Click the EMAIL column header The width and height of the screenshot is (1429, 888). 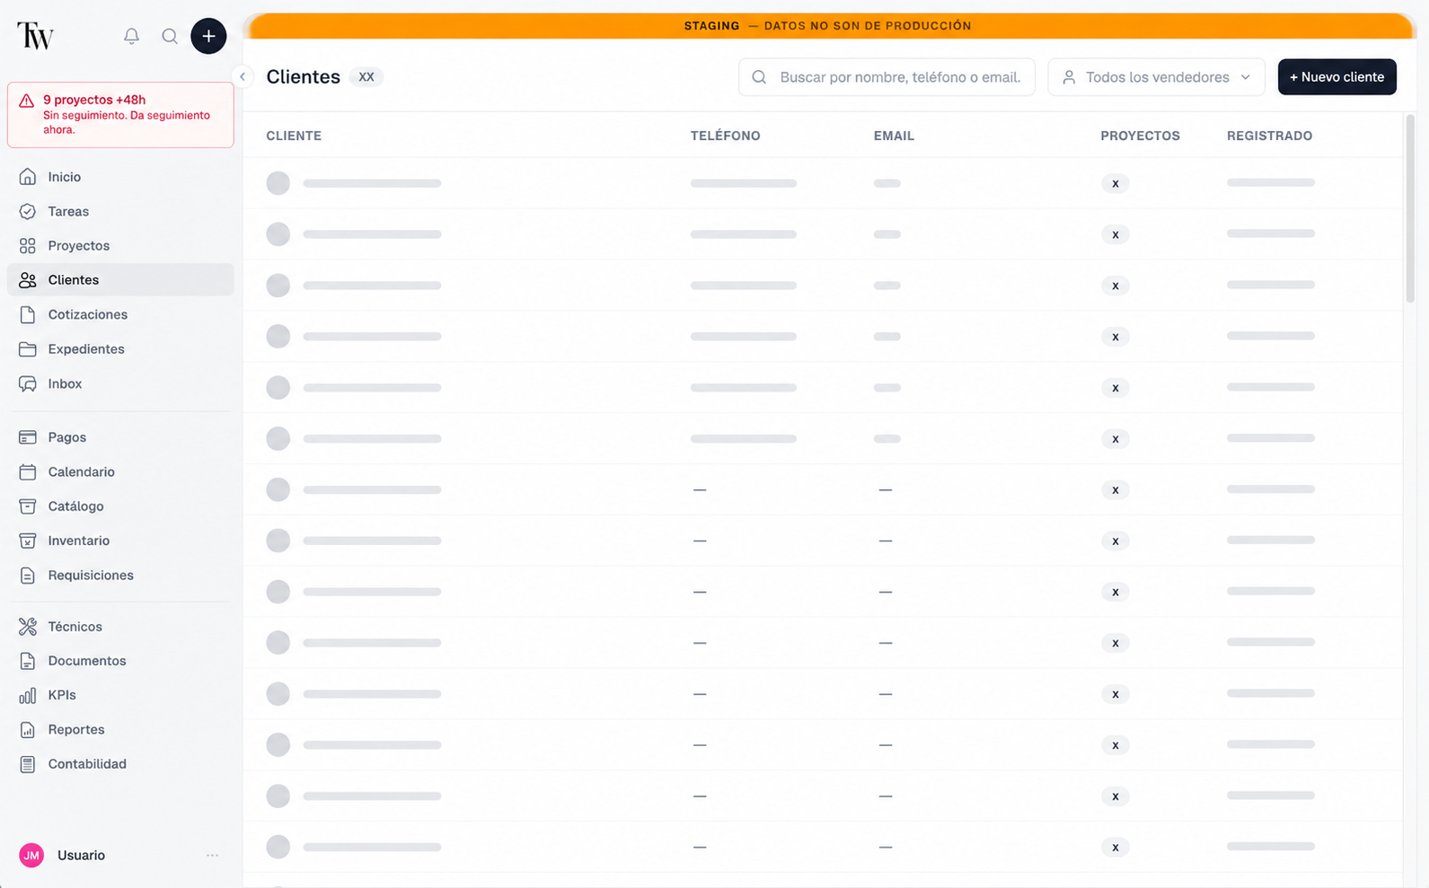coord(894,136)
